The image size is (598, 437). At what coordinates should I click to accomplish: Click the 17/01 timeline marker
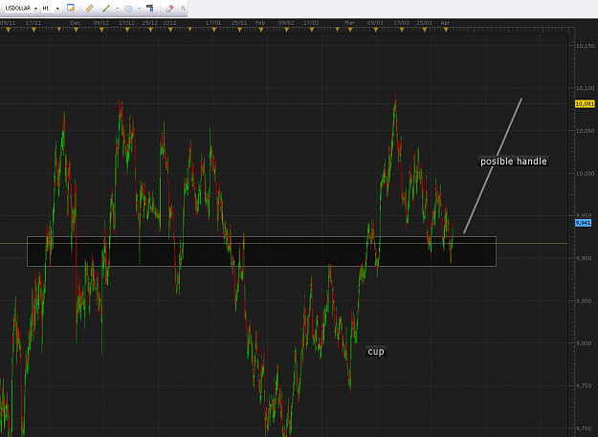coord(214,30)
